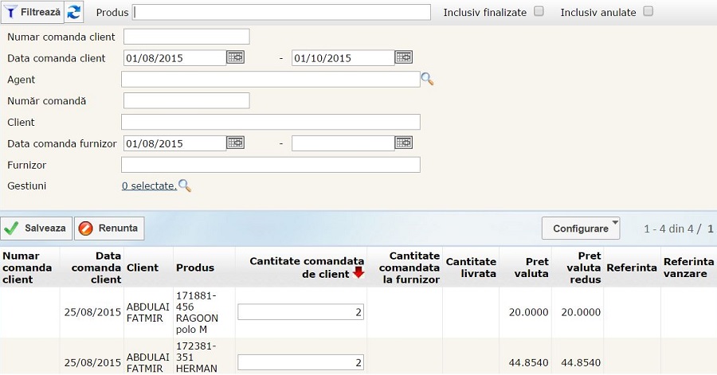Click the red sort arrow in Cantitate column
The image size is (717, 375).
tap(358, 273)
